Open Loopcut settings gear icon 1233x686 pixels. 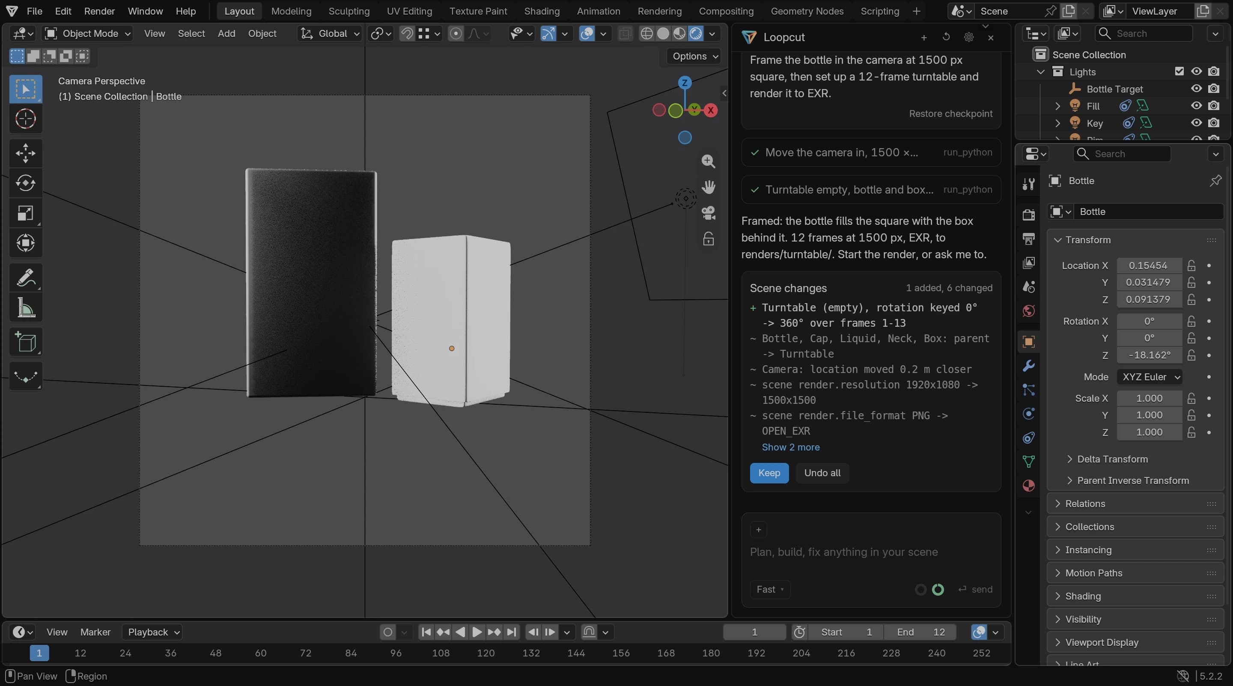point(969,37)
